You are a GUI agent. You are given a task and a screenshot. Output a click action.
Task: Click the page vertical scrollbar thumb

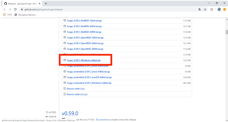[x=227, y=32]
